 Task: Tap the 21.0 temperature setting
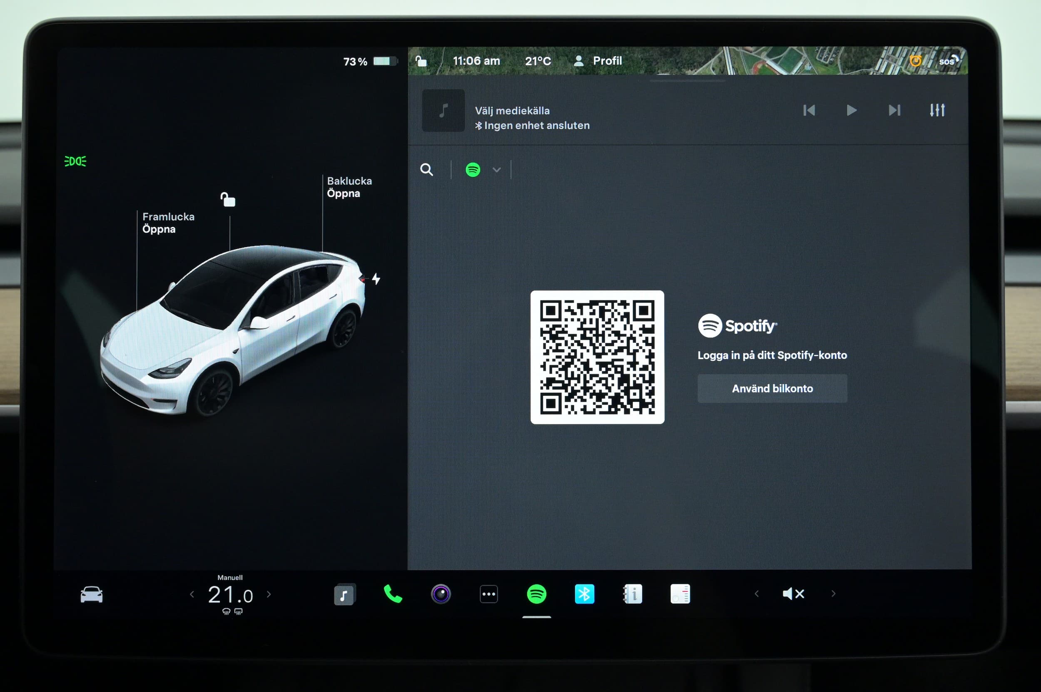[230, 595]
